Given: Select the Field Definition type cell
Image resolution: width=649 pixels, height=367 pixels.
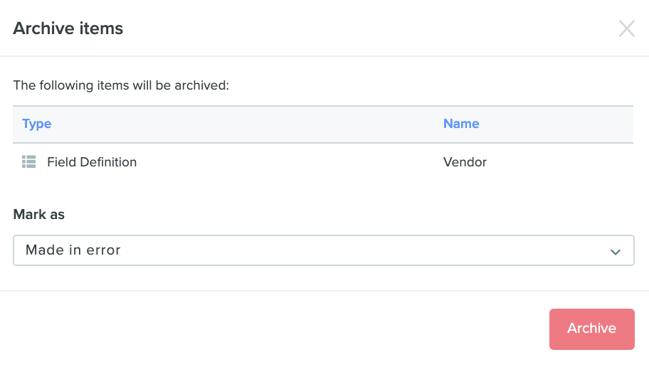Looking at the screenshot, I should tap(92, 162).
